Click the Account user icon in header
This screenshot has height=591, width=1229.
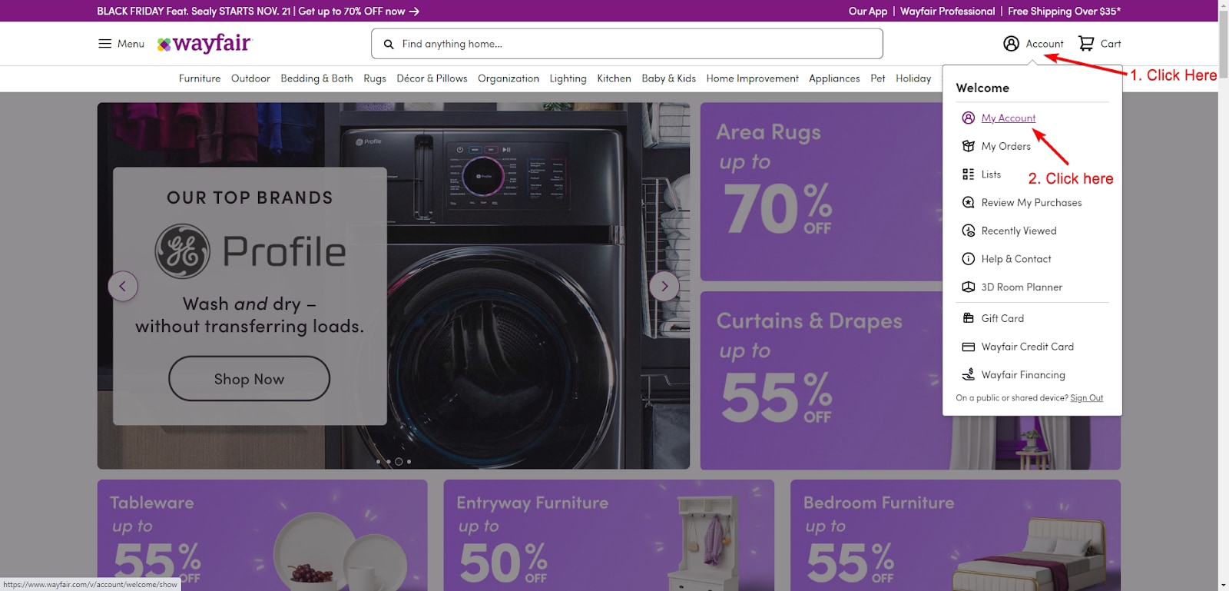[x=1012, y=44]
